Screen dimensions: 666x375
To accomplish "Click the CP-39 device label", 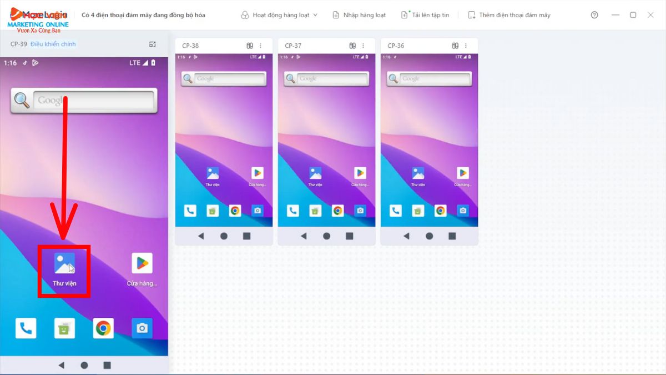I will tap(19, 44).
